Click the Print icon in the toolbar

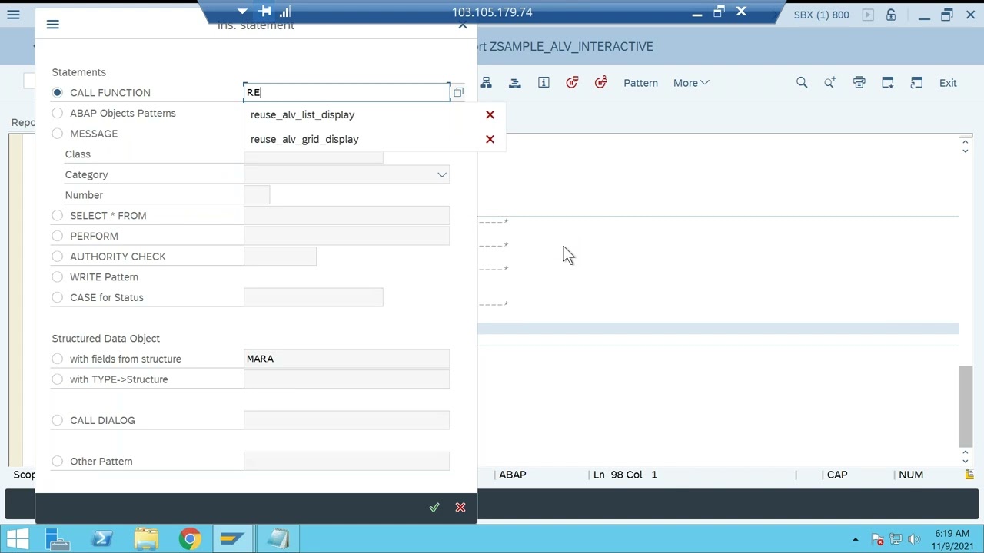859,83
